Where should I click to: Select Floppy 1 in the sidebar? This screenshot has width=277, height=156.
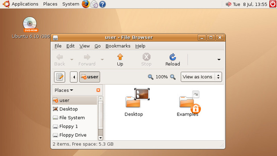(x=74, y=126)
